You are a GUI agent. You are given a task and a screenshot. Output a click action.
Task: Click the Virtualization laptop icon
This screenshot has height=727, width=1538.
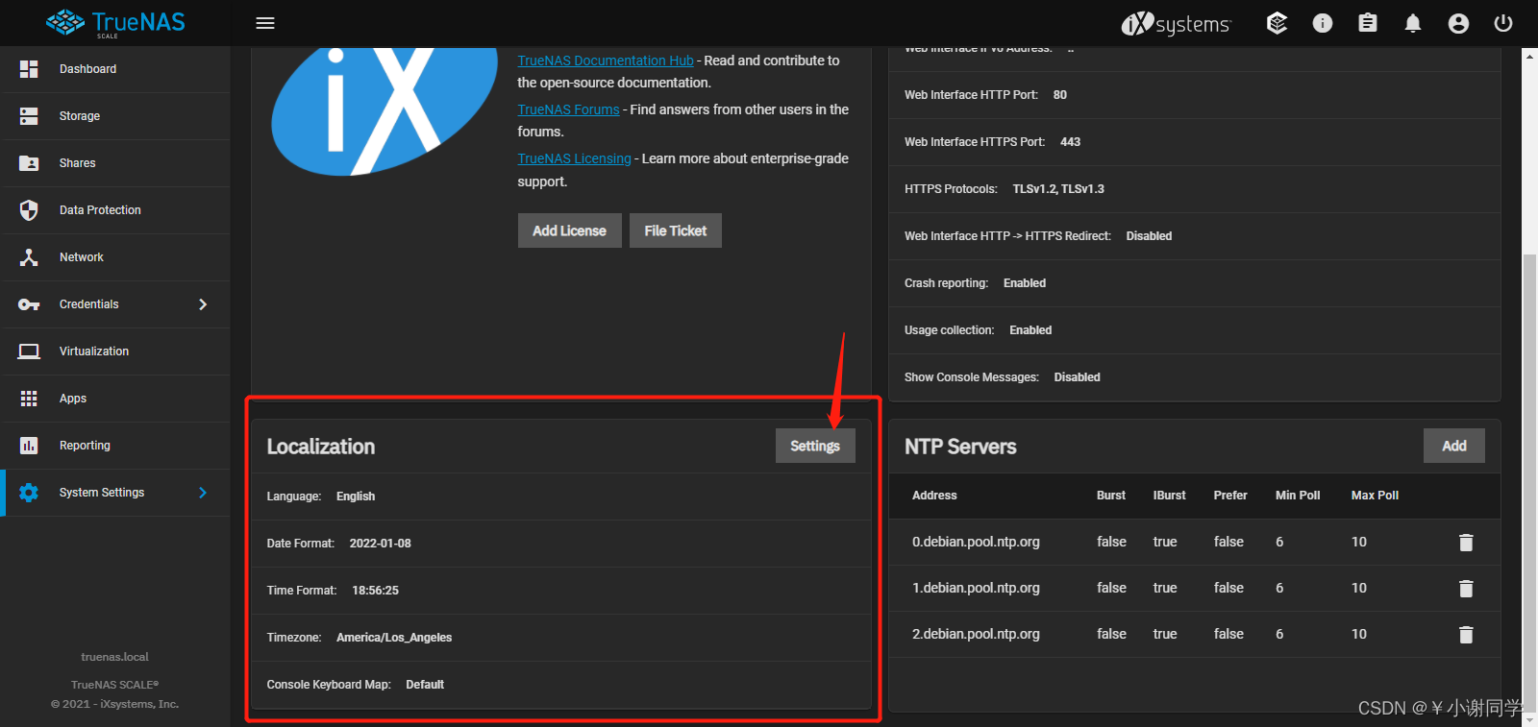coord(29,351)
